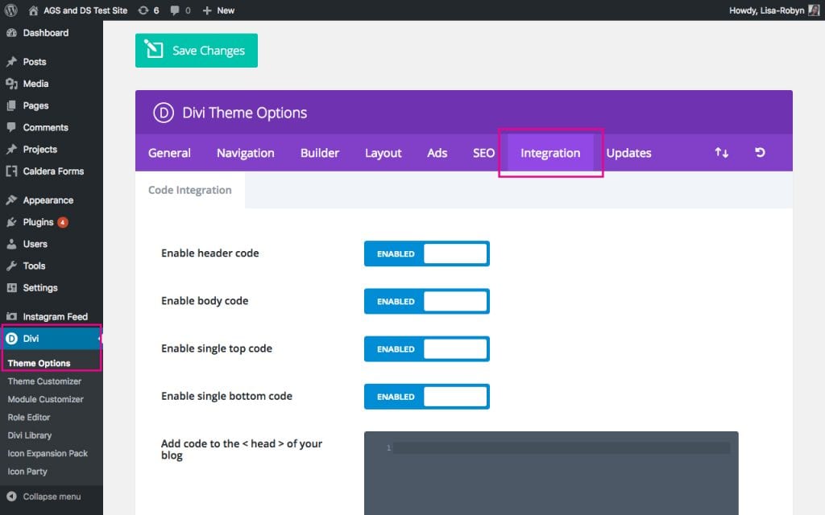Viewport: 825px width, 515px height.
Task: Click the Instagram Feed camera icon
Action: pos(11,316)
